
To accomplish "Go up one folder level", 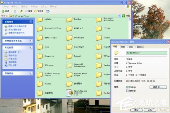I will tap(21, 11).
